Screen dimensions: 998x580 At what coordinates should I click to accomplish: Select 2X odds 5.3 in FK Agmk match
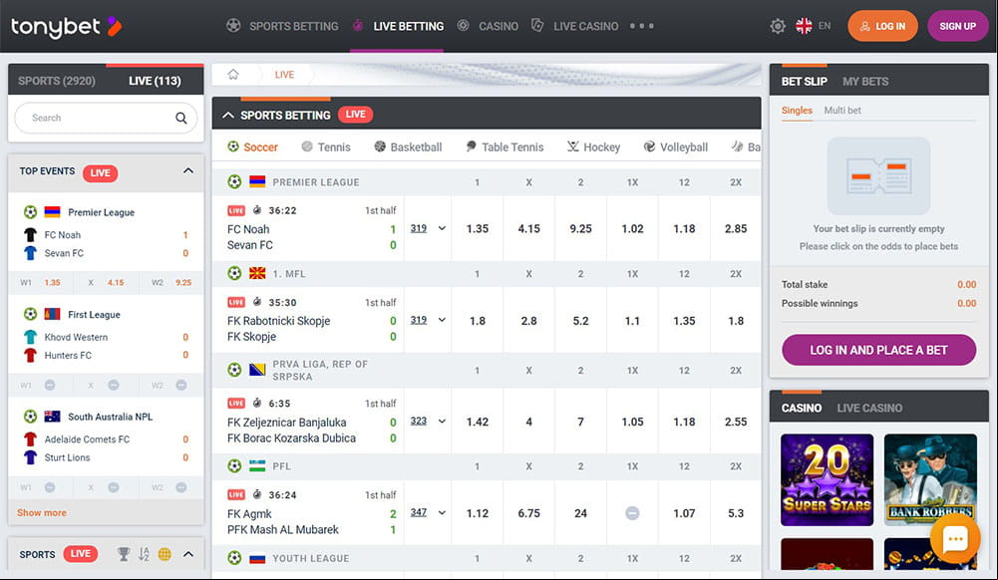(x=736, y=513)
